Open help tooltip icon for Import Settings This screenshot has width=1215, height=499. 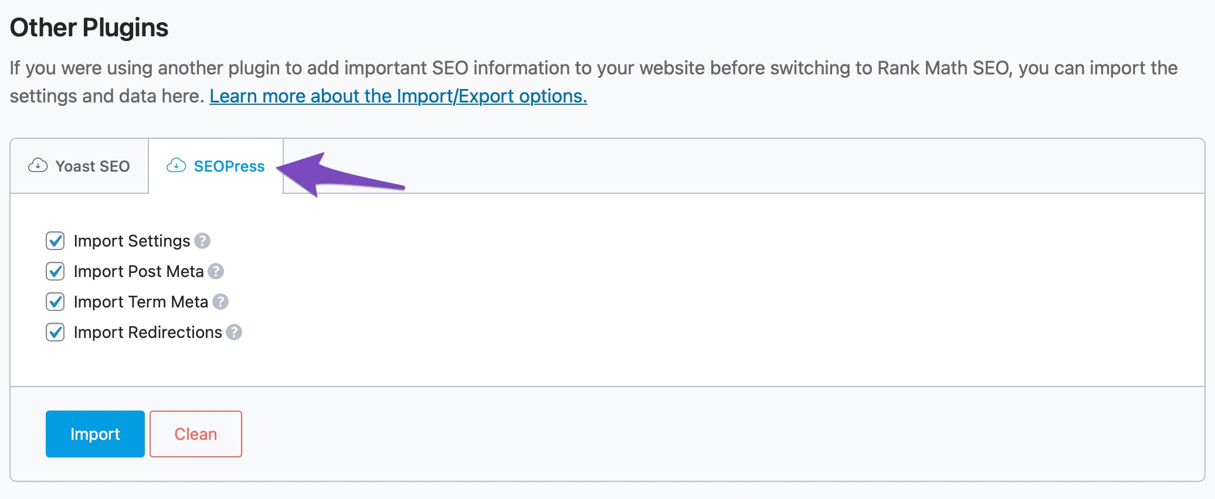tap(202, 241)
